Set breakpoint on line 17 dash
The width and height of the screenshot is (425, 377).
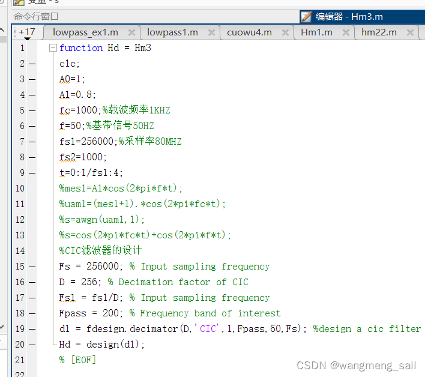[32, 298]
